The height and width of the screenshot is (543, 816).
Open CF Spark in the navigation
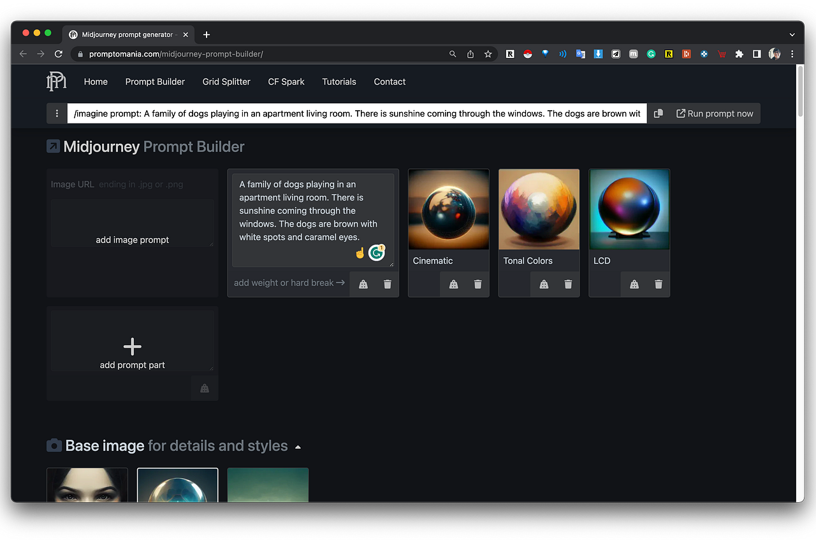tap(286, 81)
